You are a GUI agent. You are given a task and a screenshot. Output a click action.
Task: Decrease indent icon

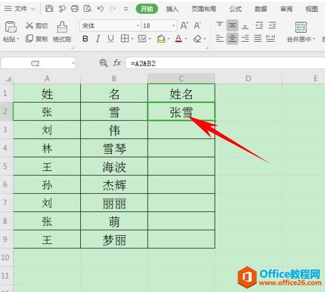[259, 26]
